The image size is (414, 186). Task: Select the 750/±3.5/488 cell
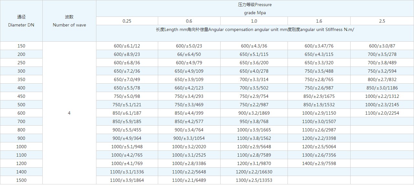coord(319,71)
